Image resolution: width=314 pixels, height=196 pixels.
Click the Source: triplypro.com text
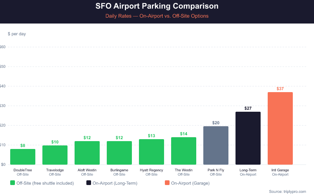click(x=289, y=191)
